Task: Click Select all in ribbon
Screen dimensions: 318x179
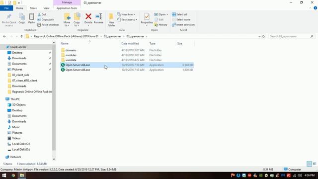Action: (x=179, y=14)
